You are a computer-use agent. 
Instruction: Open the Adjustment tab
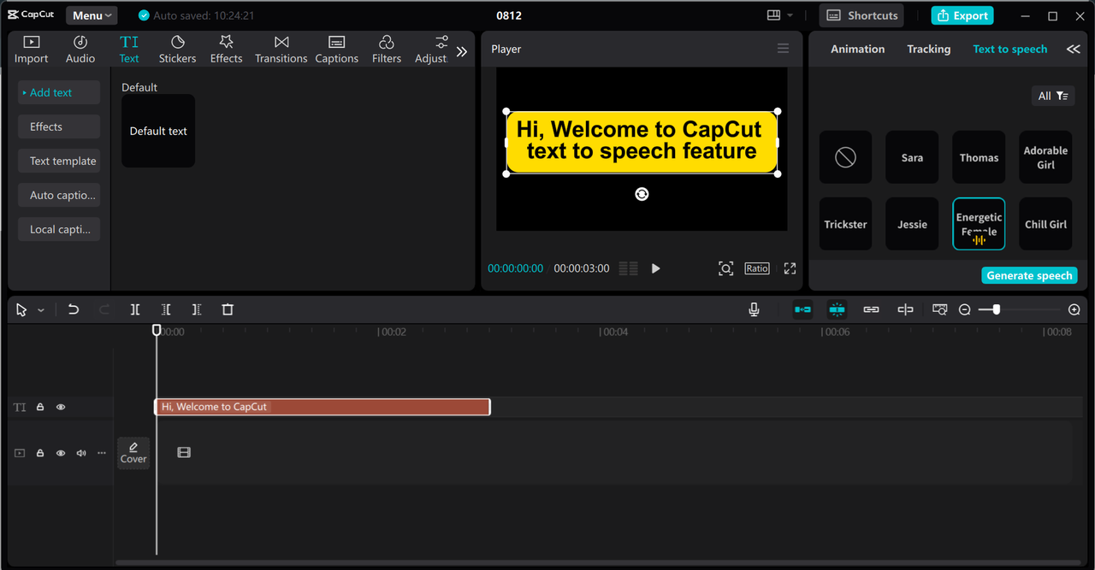coord(431,50)
